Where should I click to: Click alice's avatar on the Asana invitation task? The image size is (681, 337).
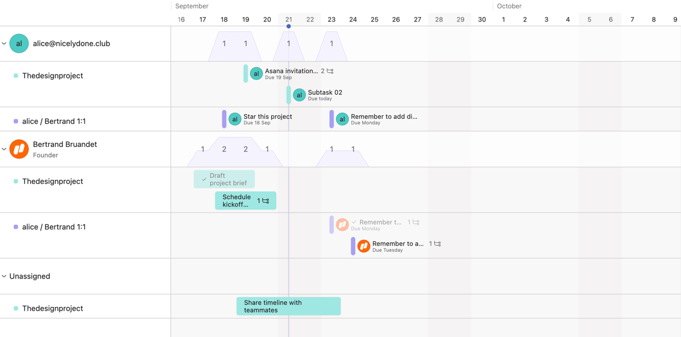(x=256, y=73)
